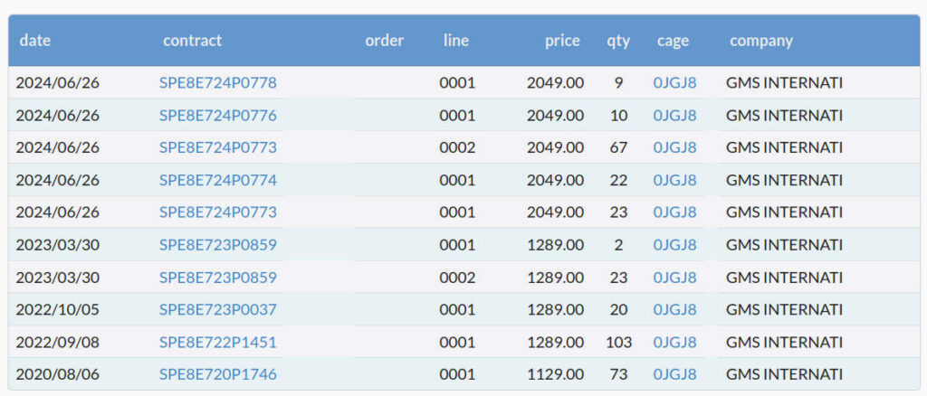
Task: Open SPE8E724P0773 contract with quantity 67
Action: (217, 147)
